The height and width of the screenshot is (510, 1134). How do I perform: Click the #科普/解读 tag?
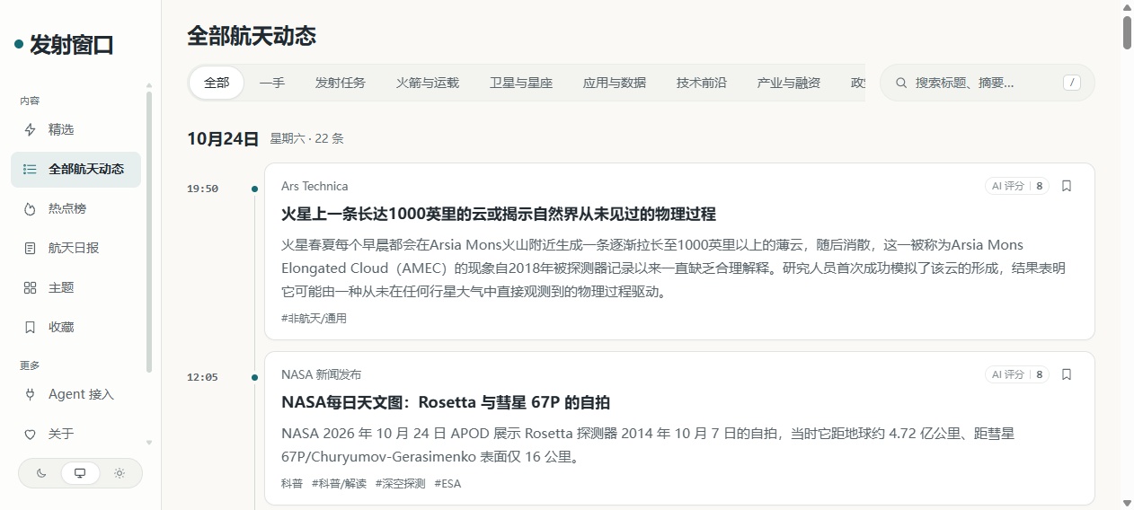click(x=339, y=483)
